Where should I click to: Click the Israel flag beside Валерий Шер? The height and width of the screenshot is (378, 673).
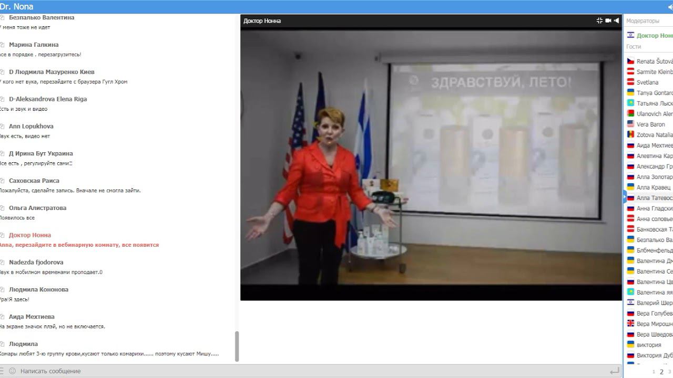point(630,303)
